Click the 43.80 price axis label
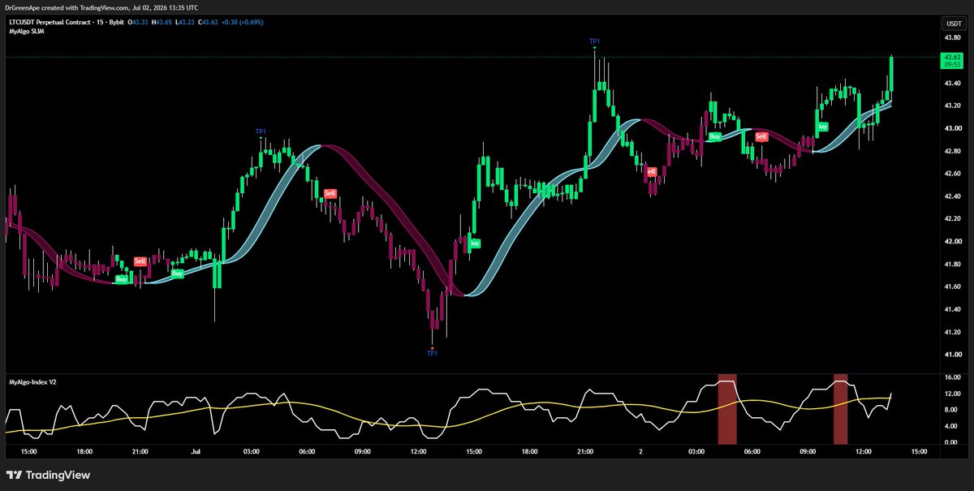974x491 pixels. [x=952, y=37]
